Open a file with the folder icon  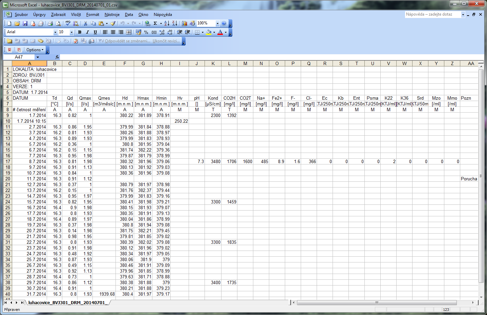click(x=17, y=23)
